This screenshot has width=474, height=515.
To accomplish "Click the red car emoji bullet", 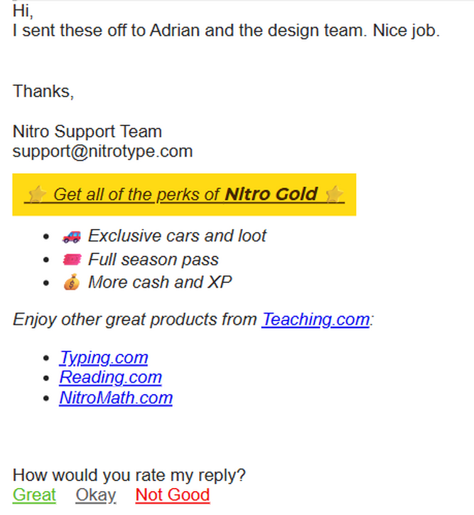I will (x=72, y=236).
